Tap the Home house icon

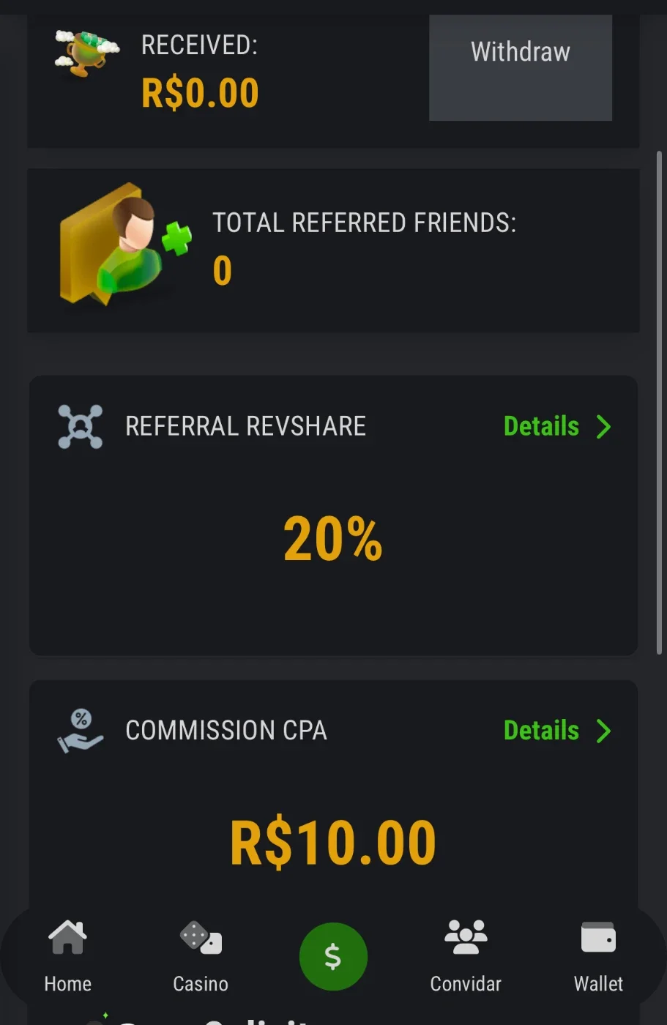(67, 937)
